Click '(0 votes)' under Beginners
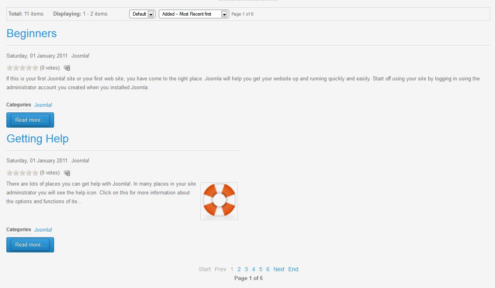 (x=50, y=68)
